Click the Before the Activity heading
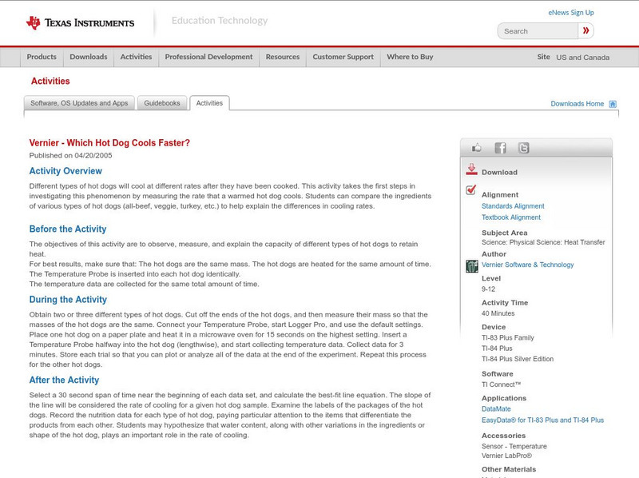The image size is (639, 478). click(68, 229)
